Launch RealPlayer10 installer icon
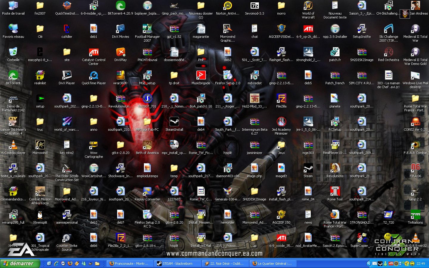Image resolution: width=429 pixels, height=268 pixels. click(x=335, y=147)
